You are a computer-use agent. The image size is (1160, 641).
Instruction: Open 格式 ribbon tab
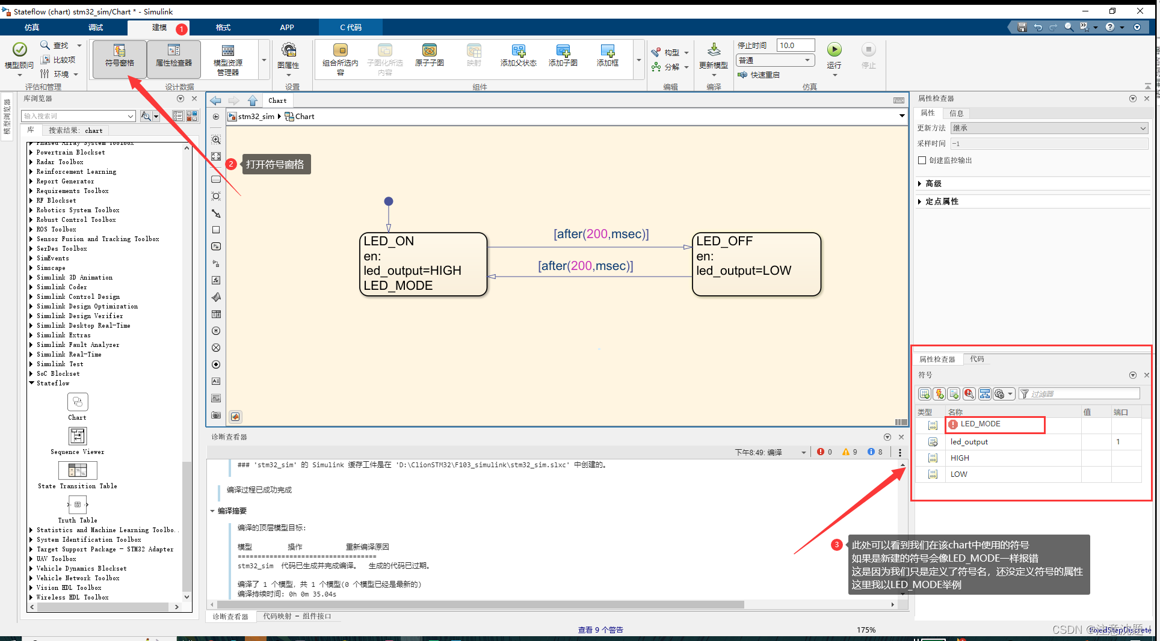[x=223, y=27]
